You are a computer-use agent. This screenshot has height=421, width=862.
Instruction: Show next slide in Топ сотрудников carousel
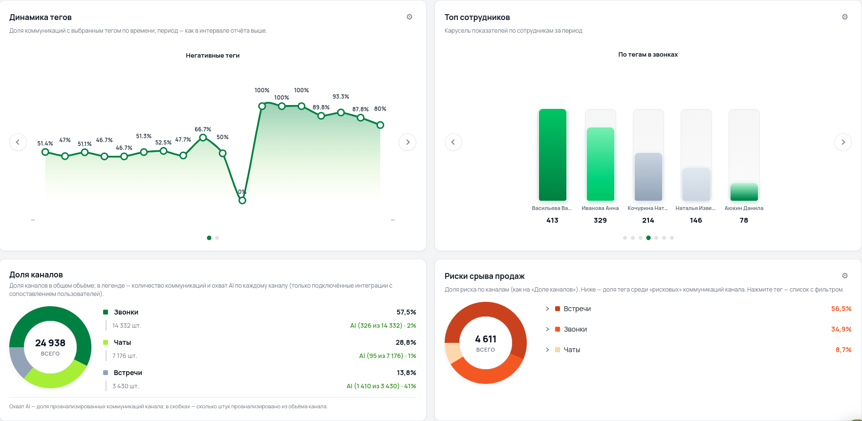click(x=843, y=142)
